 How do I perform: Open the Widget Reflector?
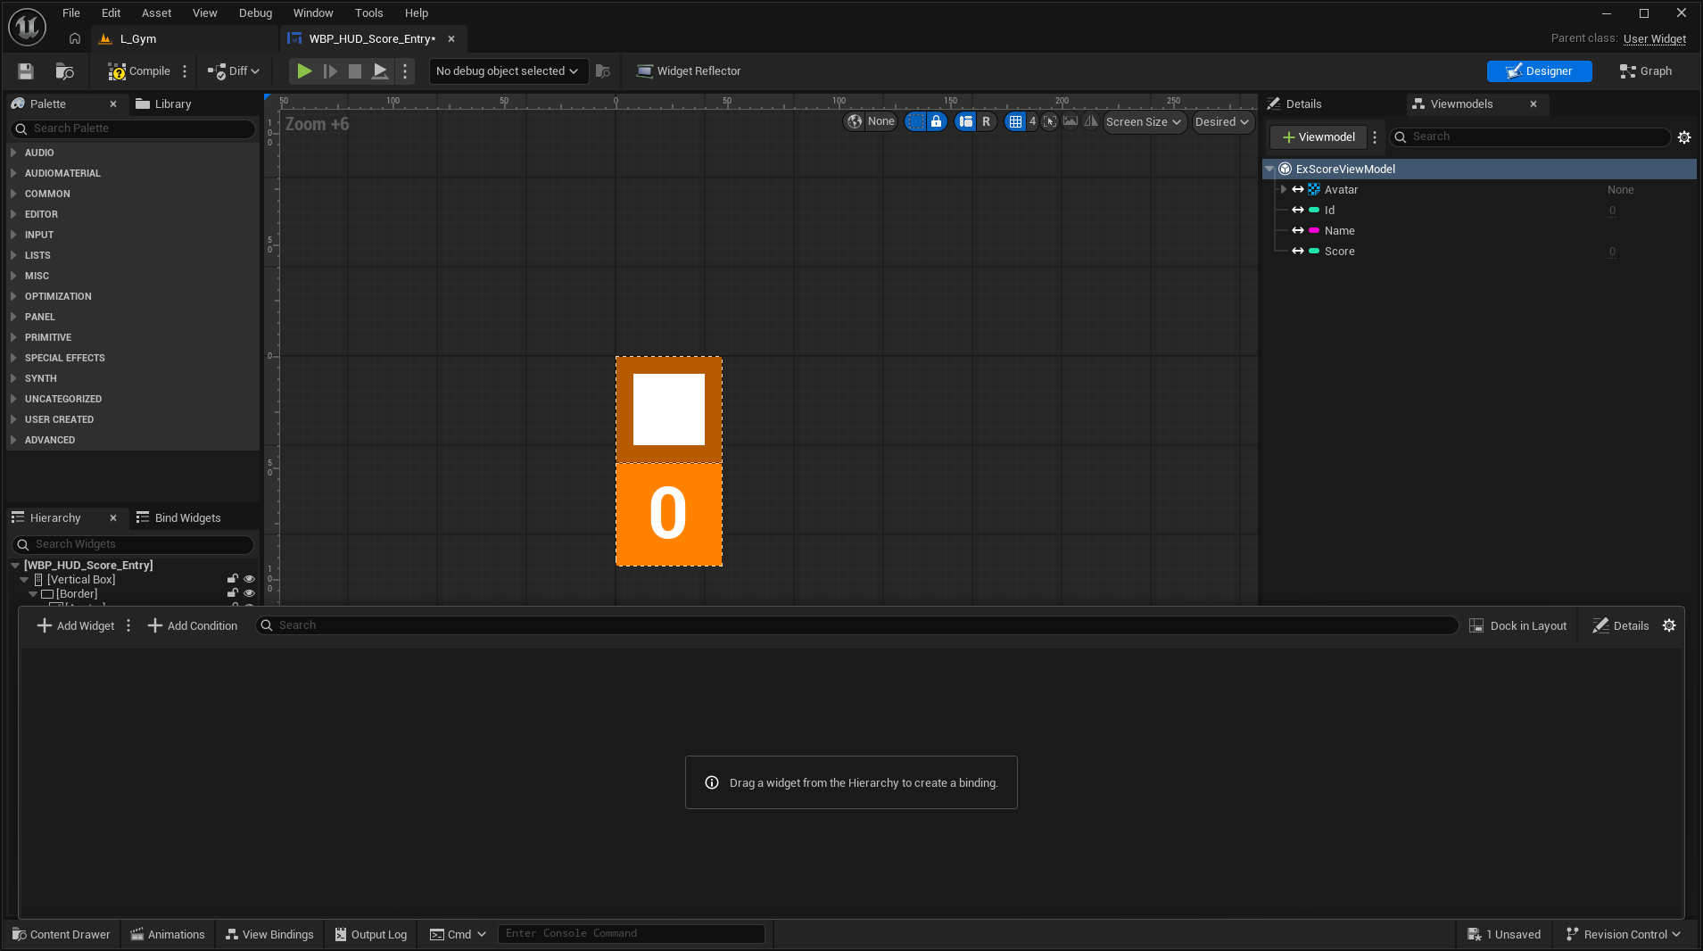(x=689, y=71)
